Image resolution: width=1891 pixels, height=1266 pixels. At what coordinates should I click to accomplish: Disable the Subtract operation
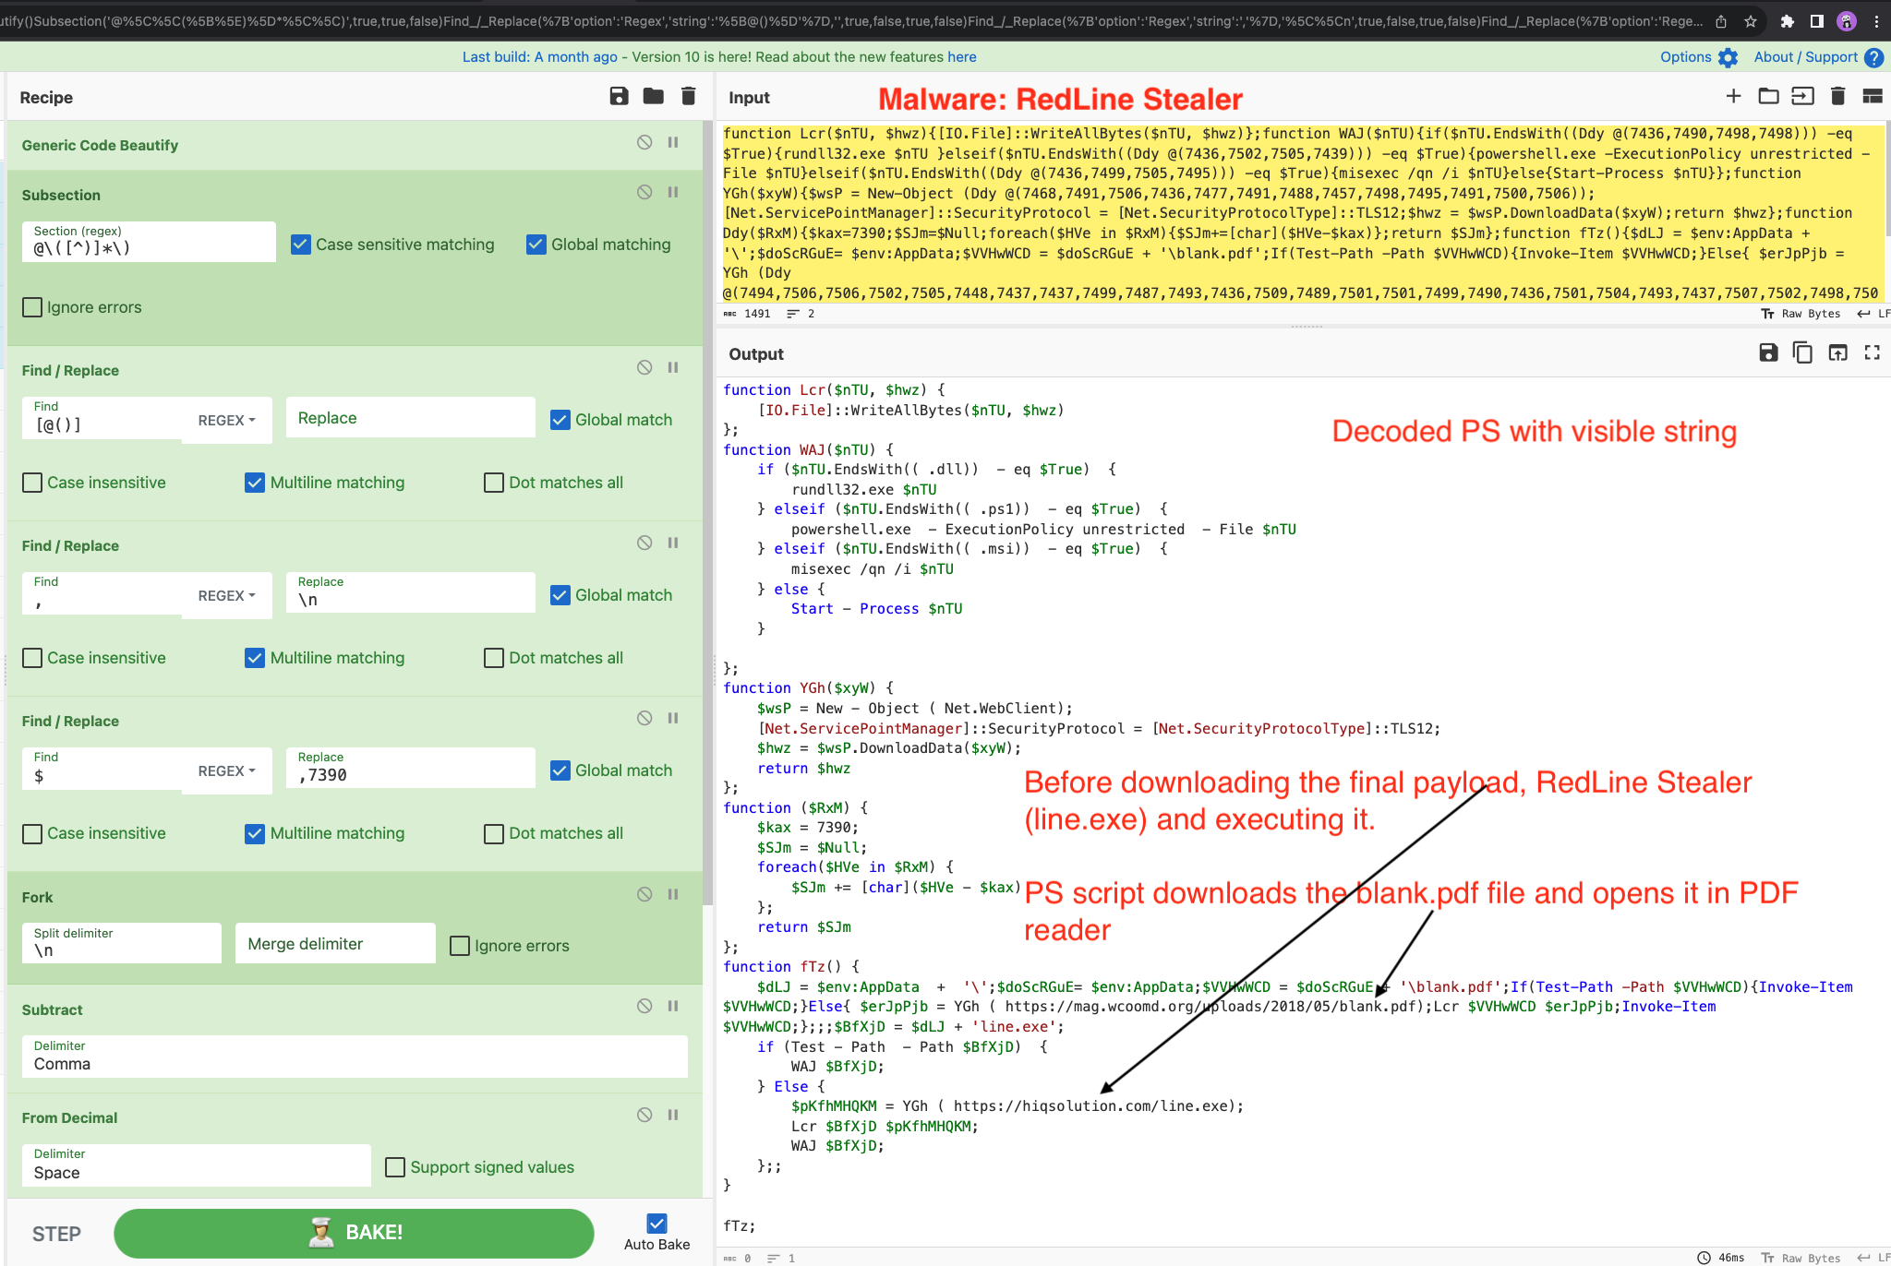coord(644,1006)
